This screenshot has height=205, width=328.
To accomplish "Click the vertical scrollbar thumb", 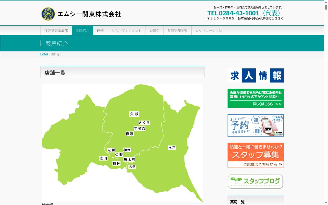I will tap(326, 7).
